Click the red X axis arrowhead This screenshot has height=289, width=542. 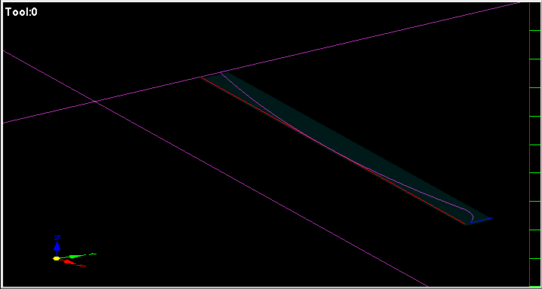[69, 262]
